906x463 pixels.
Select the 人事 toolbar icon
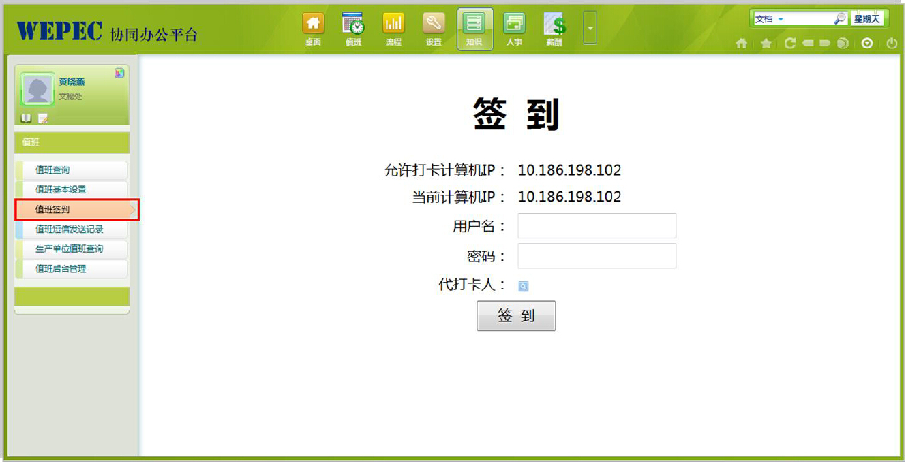(x=514, y=25)
